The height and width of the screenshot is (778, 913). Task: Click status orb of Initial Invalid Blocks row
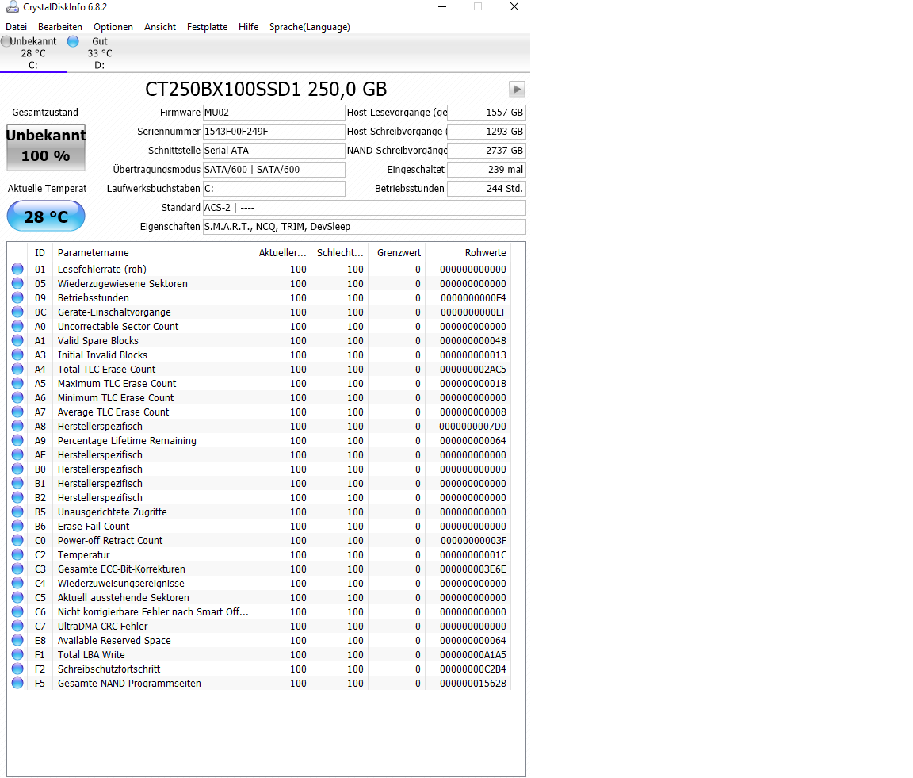pyautogui.click(x=17, y=355)
